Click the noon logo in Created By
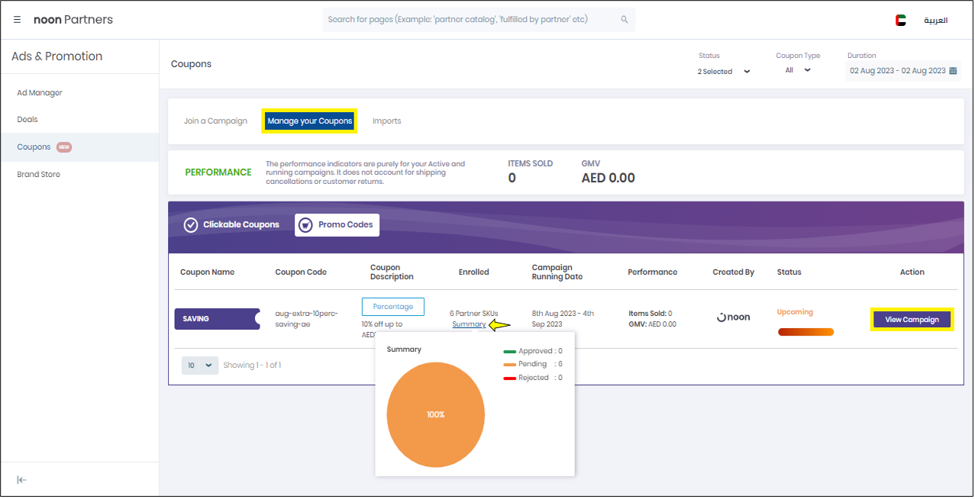 point(734,317)
